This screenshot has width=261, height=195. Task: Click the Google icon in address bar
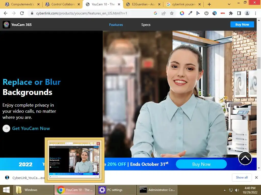[x=155, y=13]
